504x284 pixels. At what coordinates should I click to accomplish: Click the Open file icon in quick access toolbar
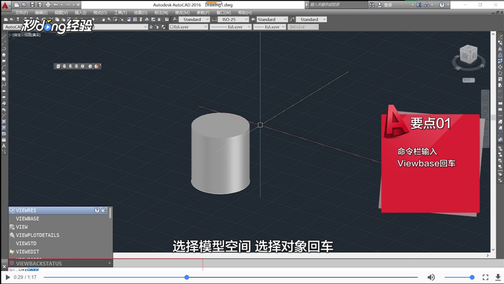click(24, 5)
